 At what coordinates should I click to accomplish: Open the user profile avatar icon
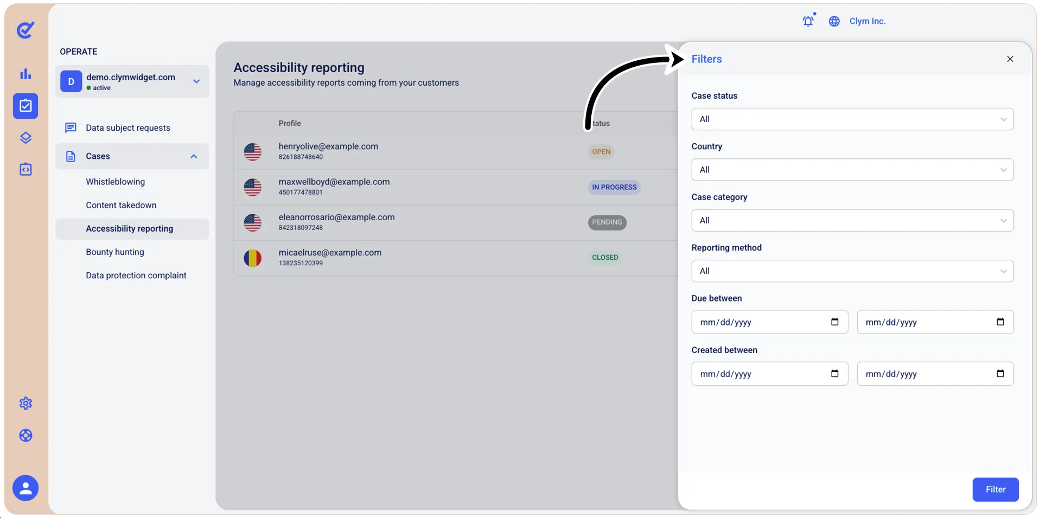click(25, 488)
